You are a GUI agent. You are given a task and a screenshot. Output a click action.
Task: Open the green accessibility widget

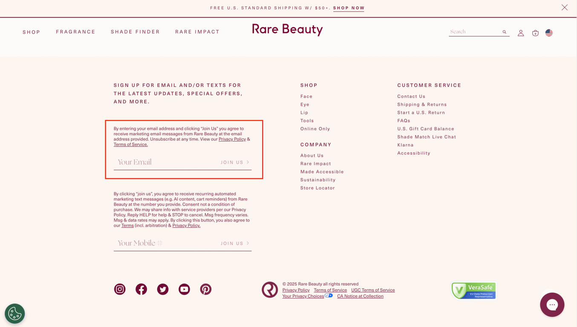click(x=14, y=313)
